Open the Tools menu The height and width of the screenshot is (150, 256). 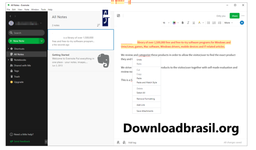(x=43, y=10)
